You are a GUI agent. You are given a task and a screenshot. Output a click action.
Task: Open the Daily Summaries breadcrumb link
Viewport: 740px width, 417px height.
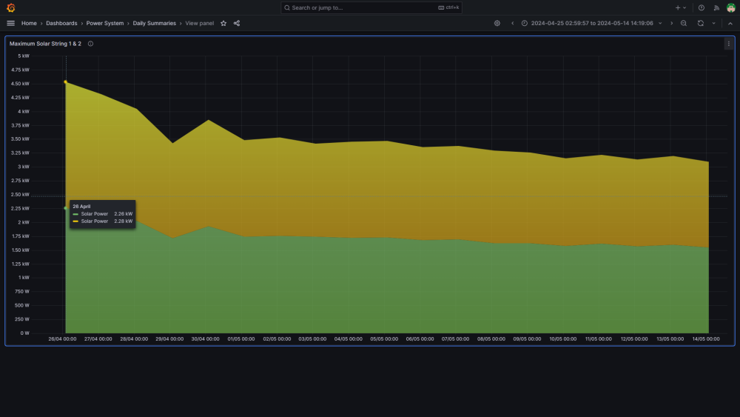[x=155, y=23]
